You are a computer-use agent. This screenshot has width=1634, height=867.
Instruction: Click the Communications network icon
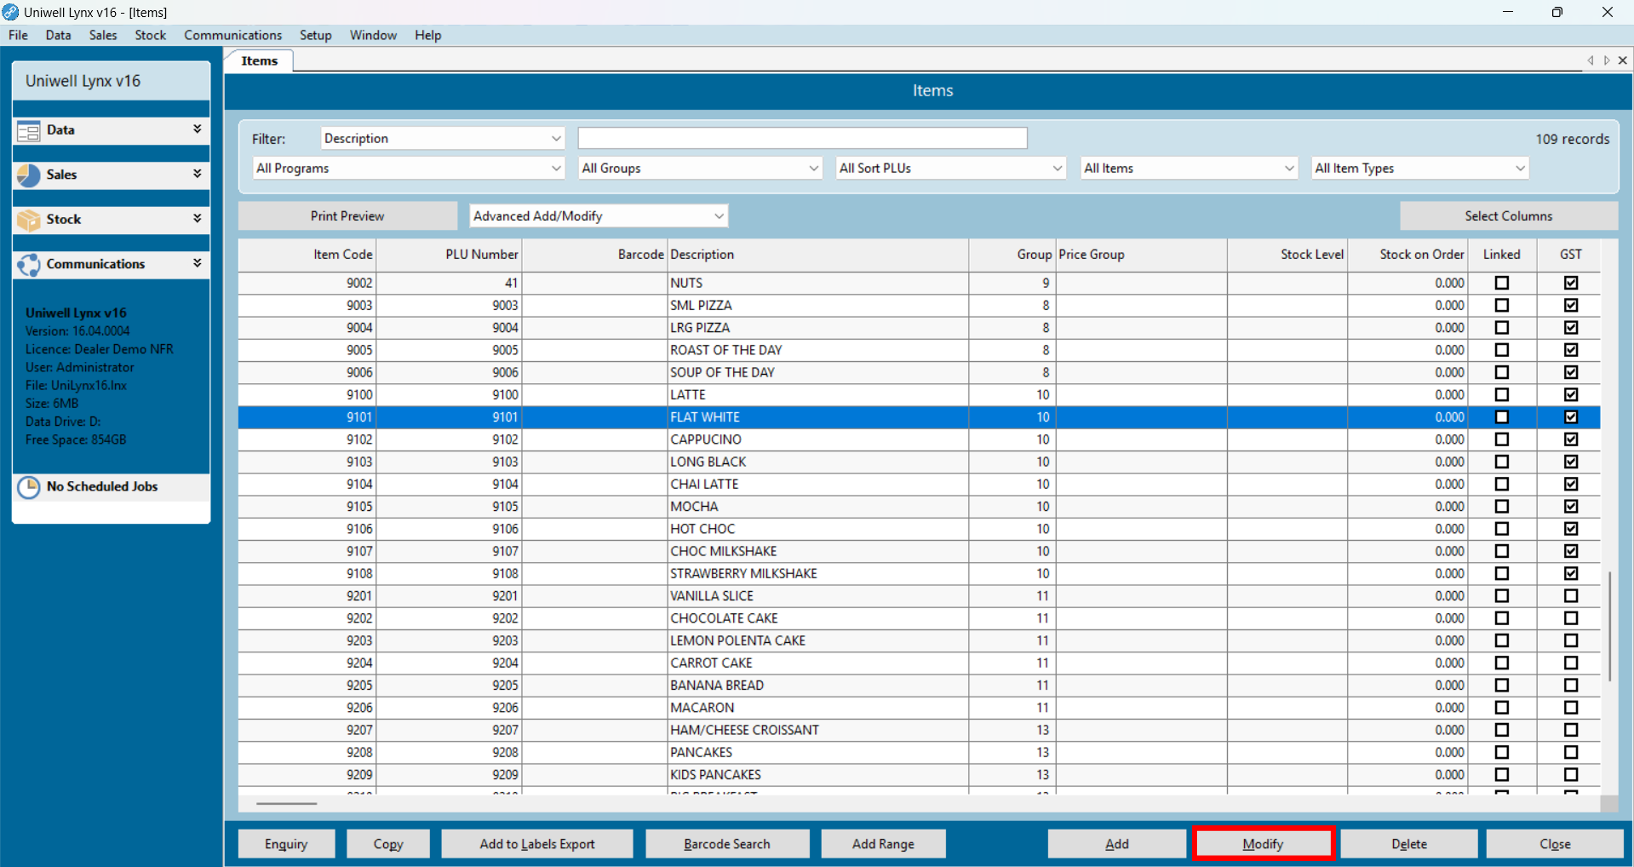29,264
